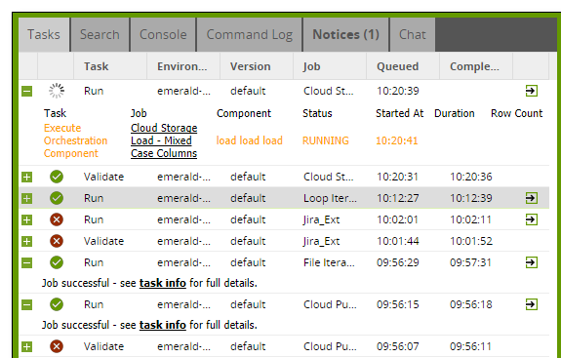This screenshot has width=561, height=358.
Task: Sort by the Job column header
Action: click(330, 66)
